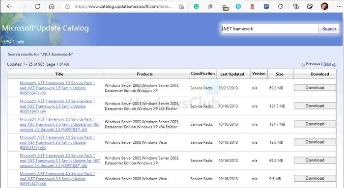344x188 pixels.
Task: Open the browser profile avatar
Action: (324, 6)
